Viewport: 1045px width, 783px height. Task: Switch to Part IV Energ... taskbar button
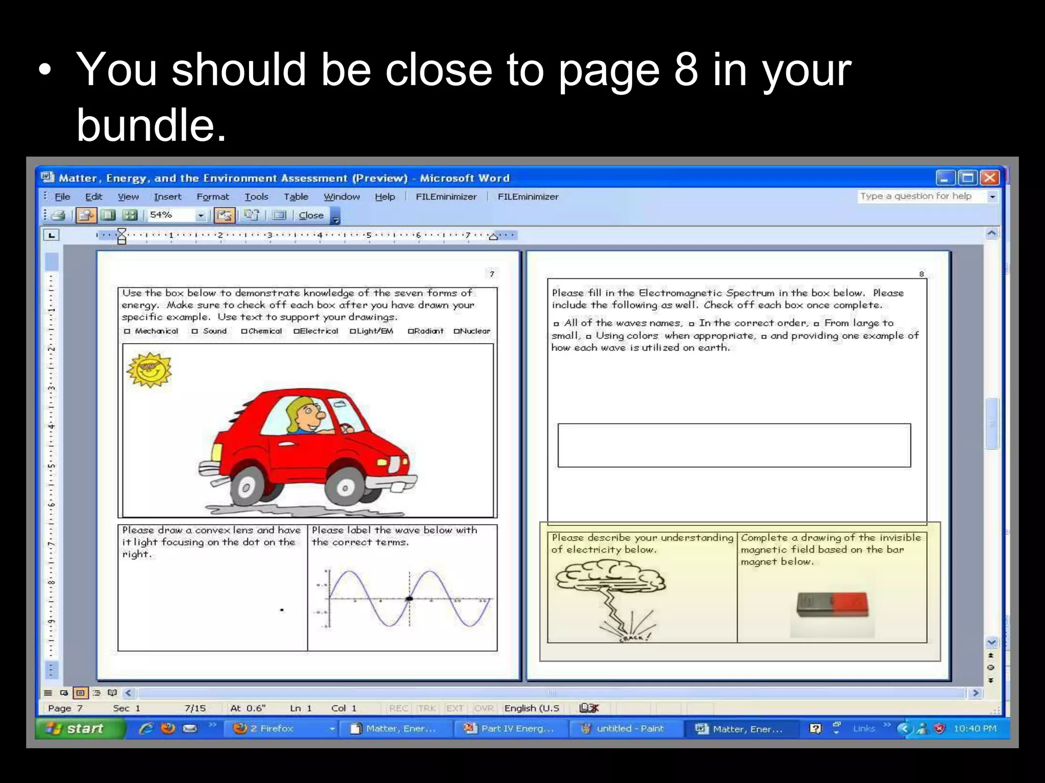(510, 728)
